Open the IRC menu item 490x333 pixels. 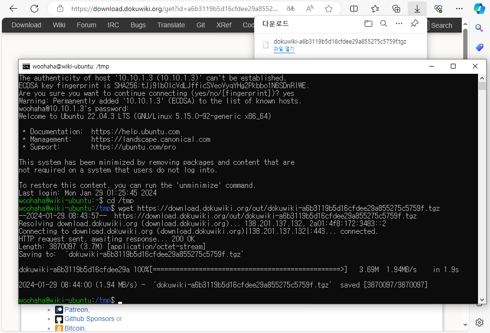[x=113, y=25]
